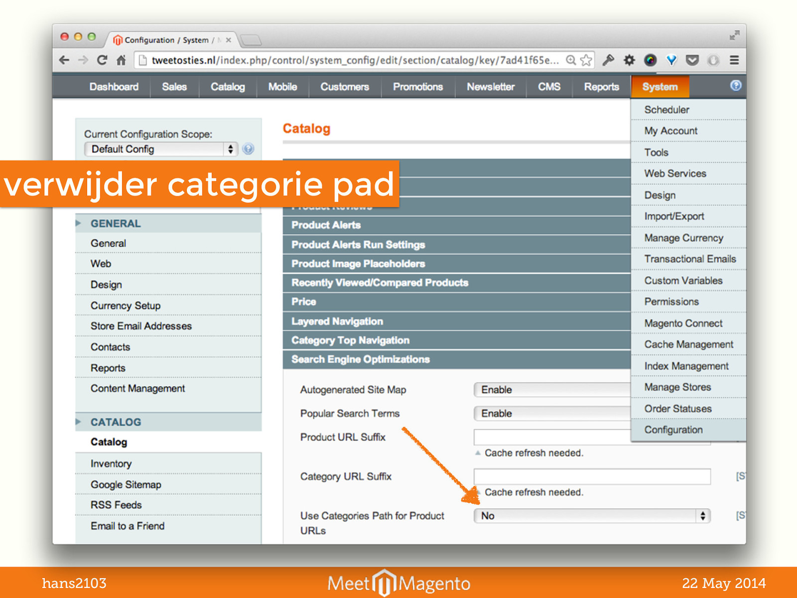Viewport: 797px width, 598px height.
Task: Click the zoom magnifier icon in address bar
Action: click(571, 60)
